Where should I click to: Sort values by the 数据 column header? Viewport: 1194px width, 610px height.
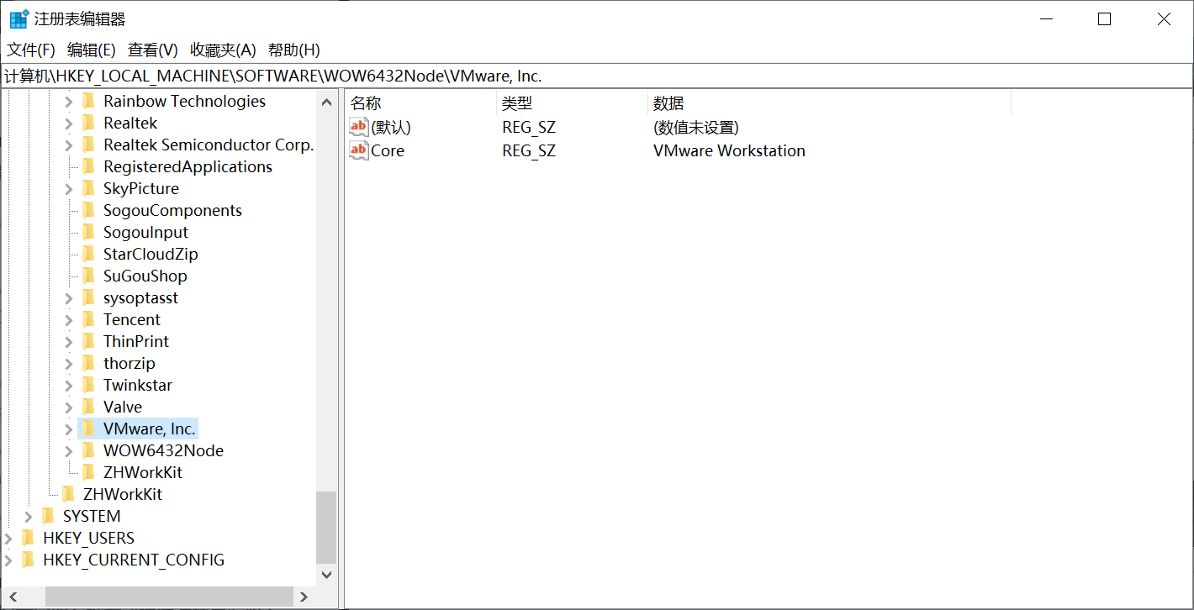tap(829, 103)
